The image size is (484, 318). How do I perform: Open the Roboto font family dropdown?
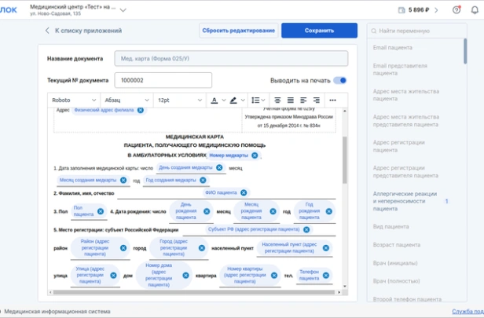click(74, 101)
